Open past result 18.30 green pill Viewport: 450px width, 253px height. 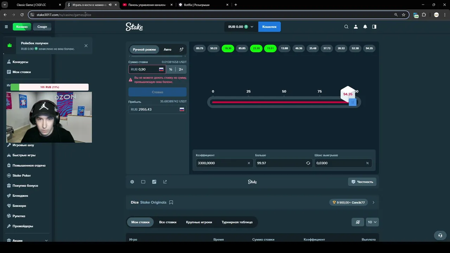[228, 48]
